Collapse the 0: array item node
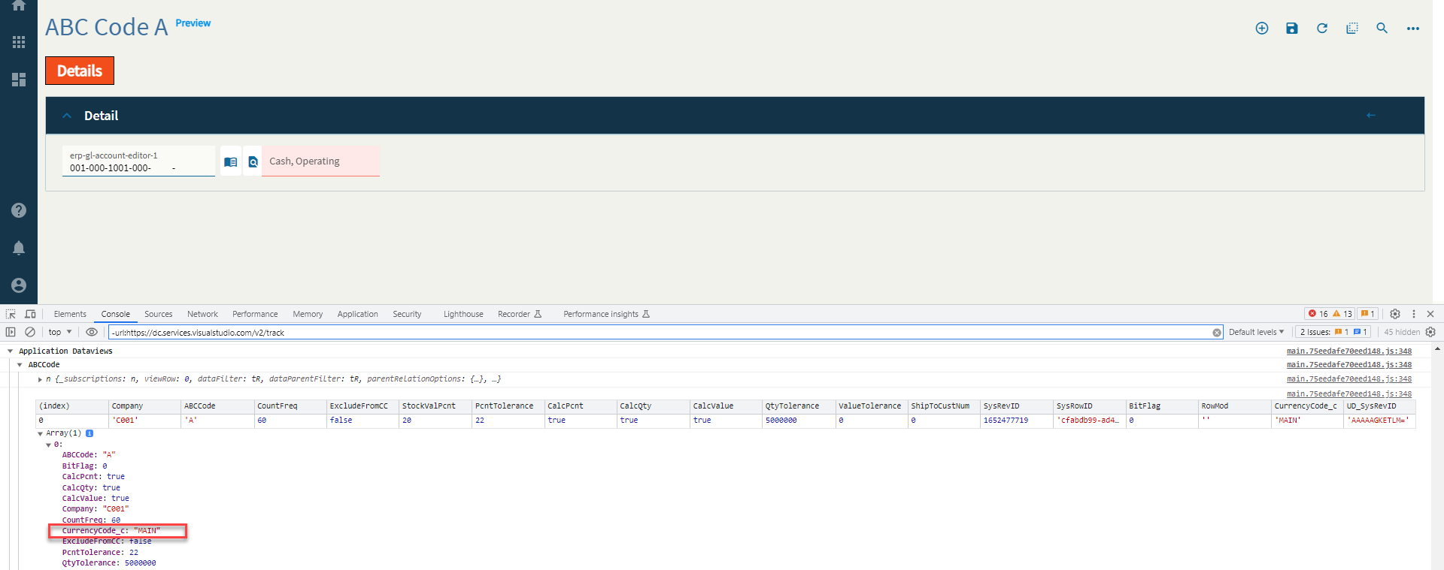This screenshot has height=570, width=1444. coord(49,445)
